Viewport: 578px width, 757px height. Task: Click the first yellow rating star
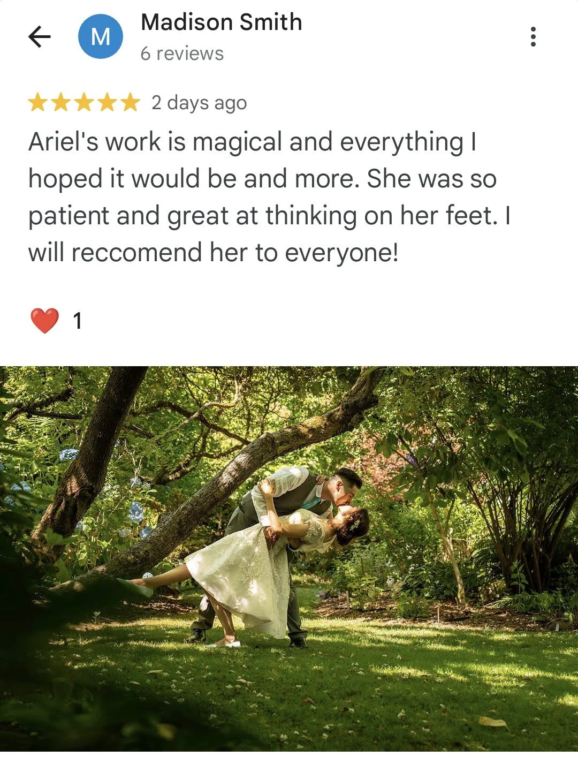(x=38, y=102)
